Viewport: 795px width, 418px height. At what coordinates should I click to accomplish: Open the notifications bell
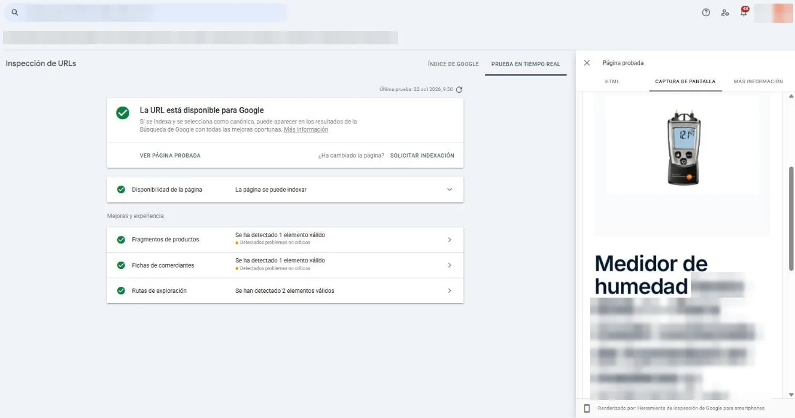pyautogui.click(x=744, y=12)
